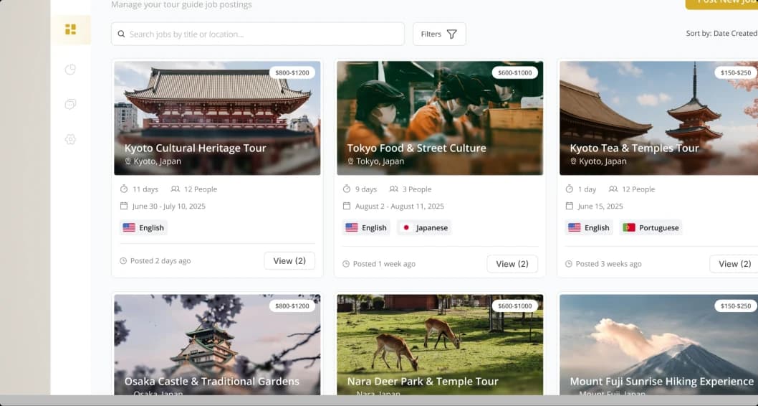Click the "1 day" duration text
The height and width of the screenshot is (406, 758).
[587, 189]
